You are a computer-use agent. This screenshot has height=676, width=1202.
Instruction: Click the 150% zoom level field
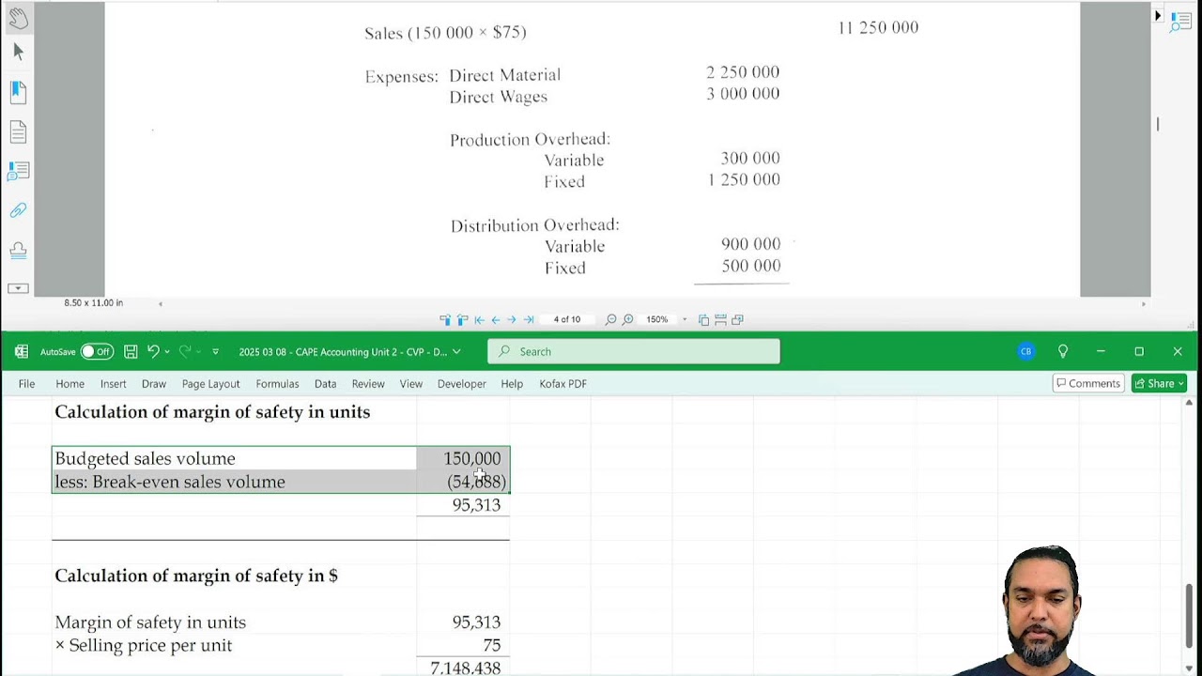point(657,320)
